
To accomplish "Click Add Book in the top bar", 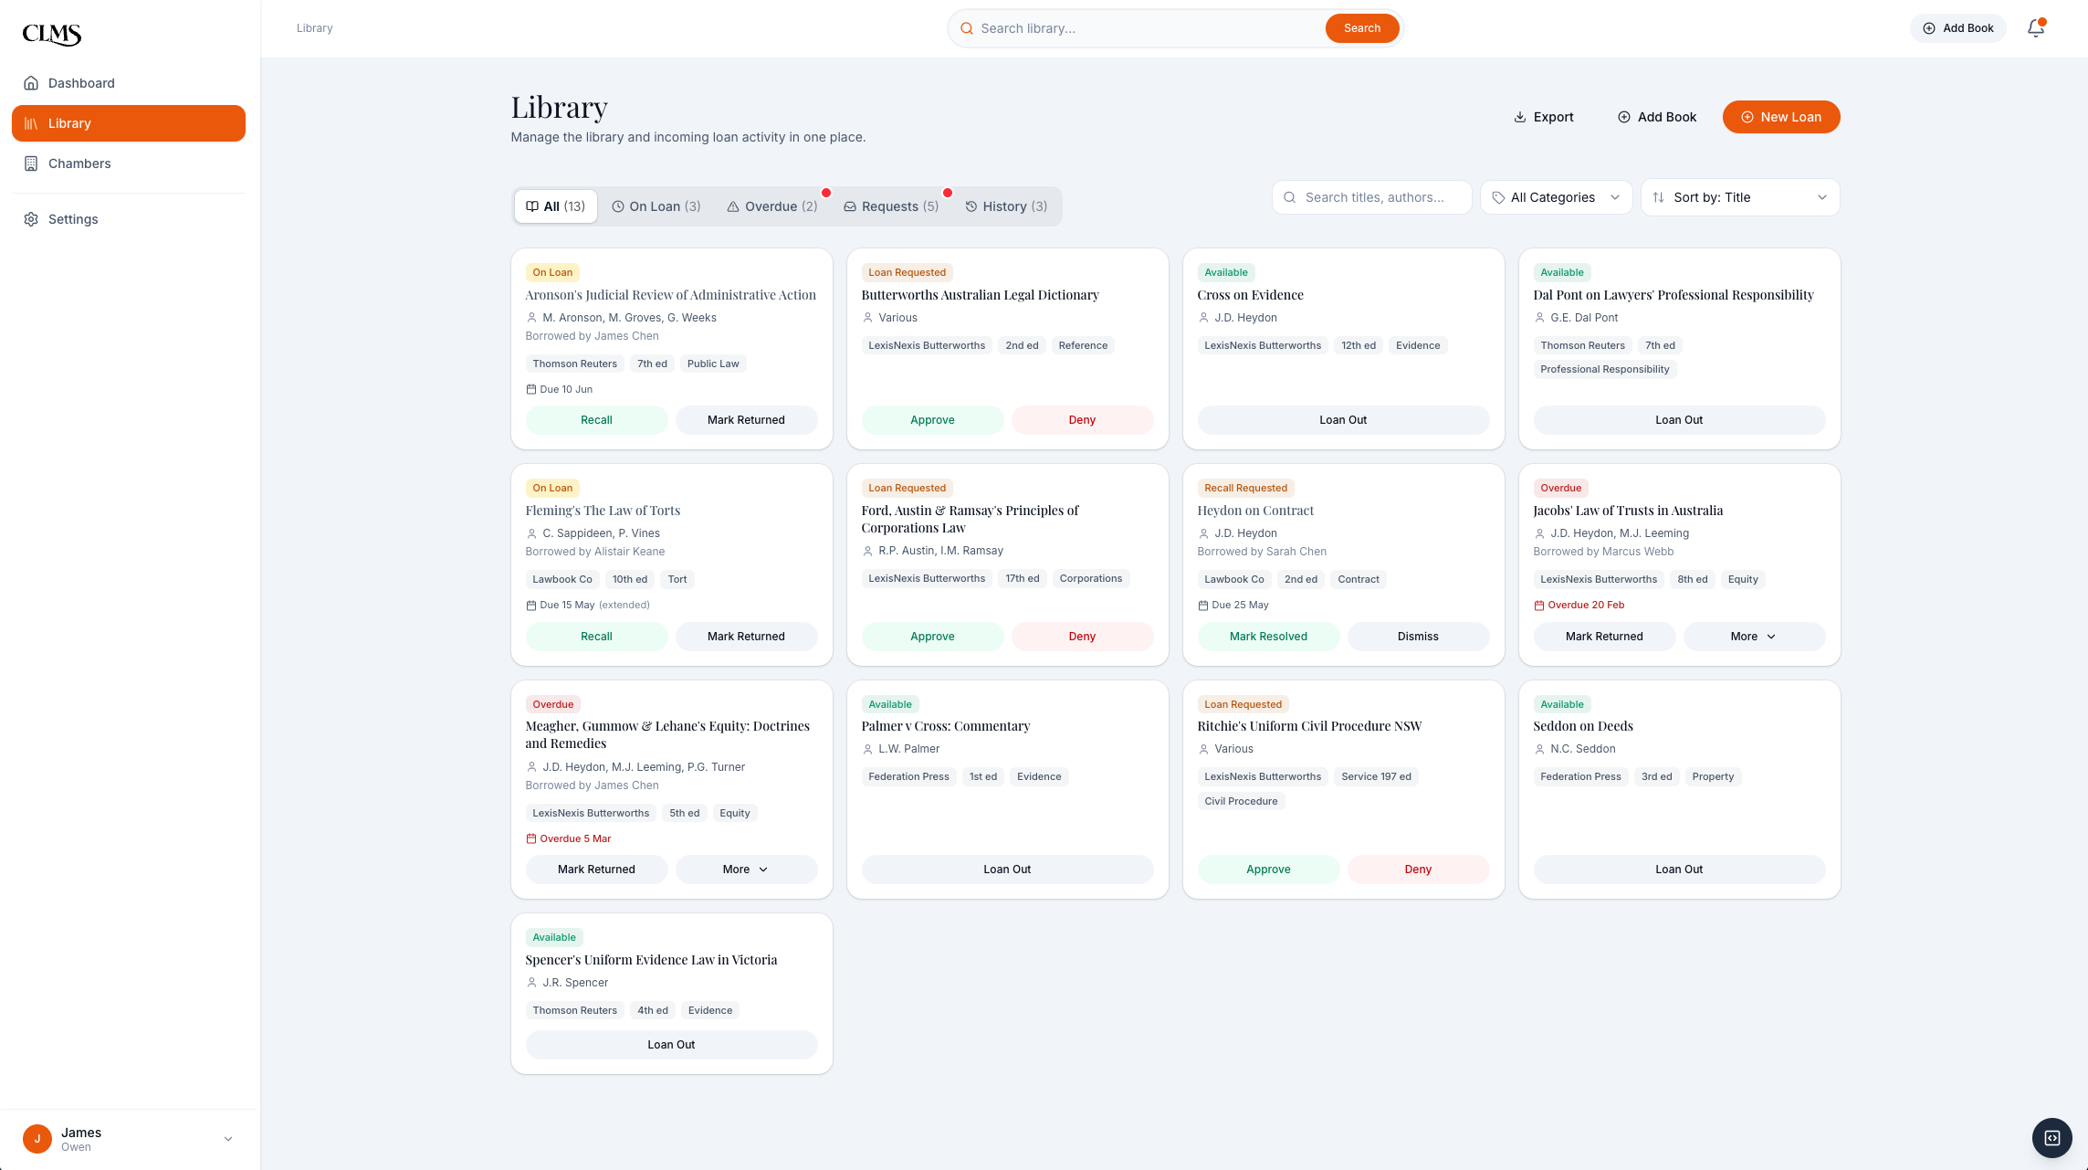I will [x=1958, y=28].
